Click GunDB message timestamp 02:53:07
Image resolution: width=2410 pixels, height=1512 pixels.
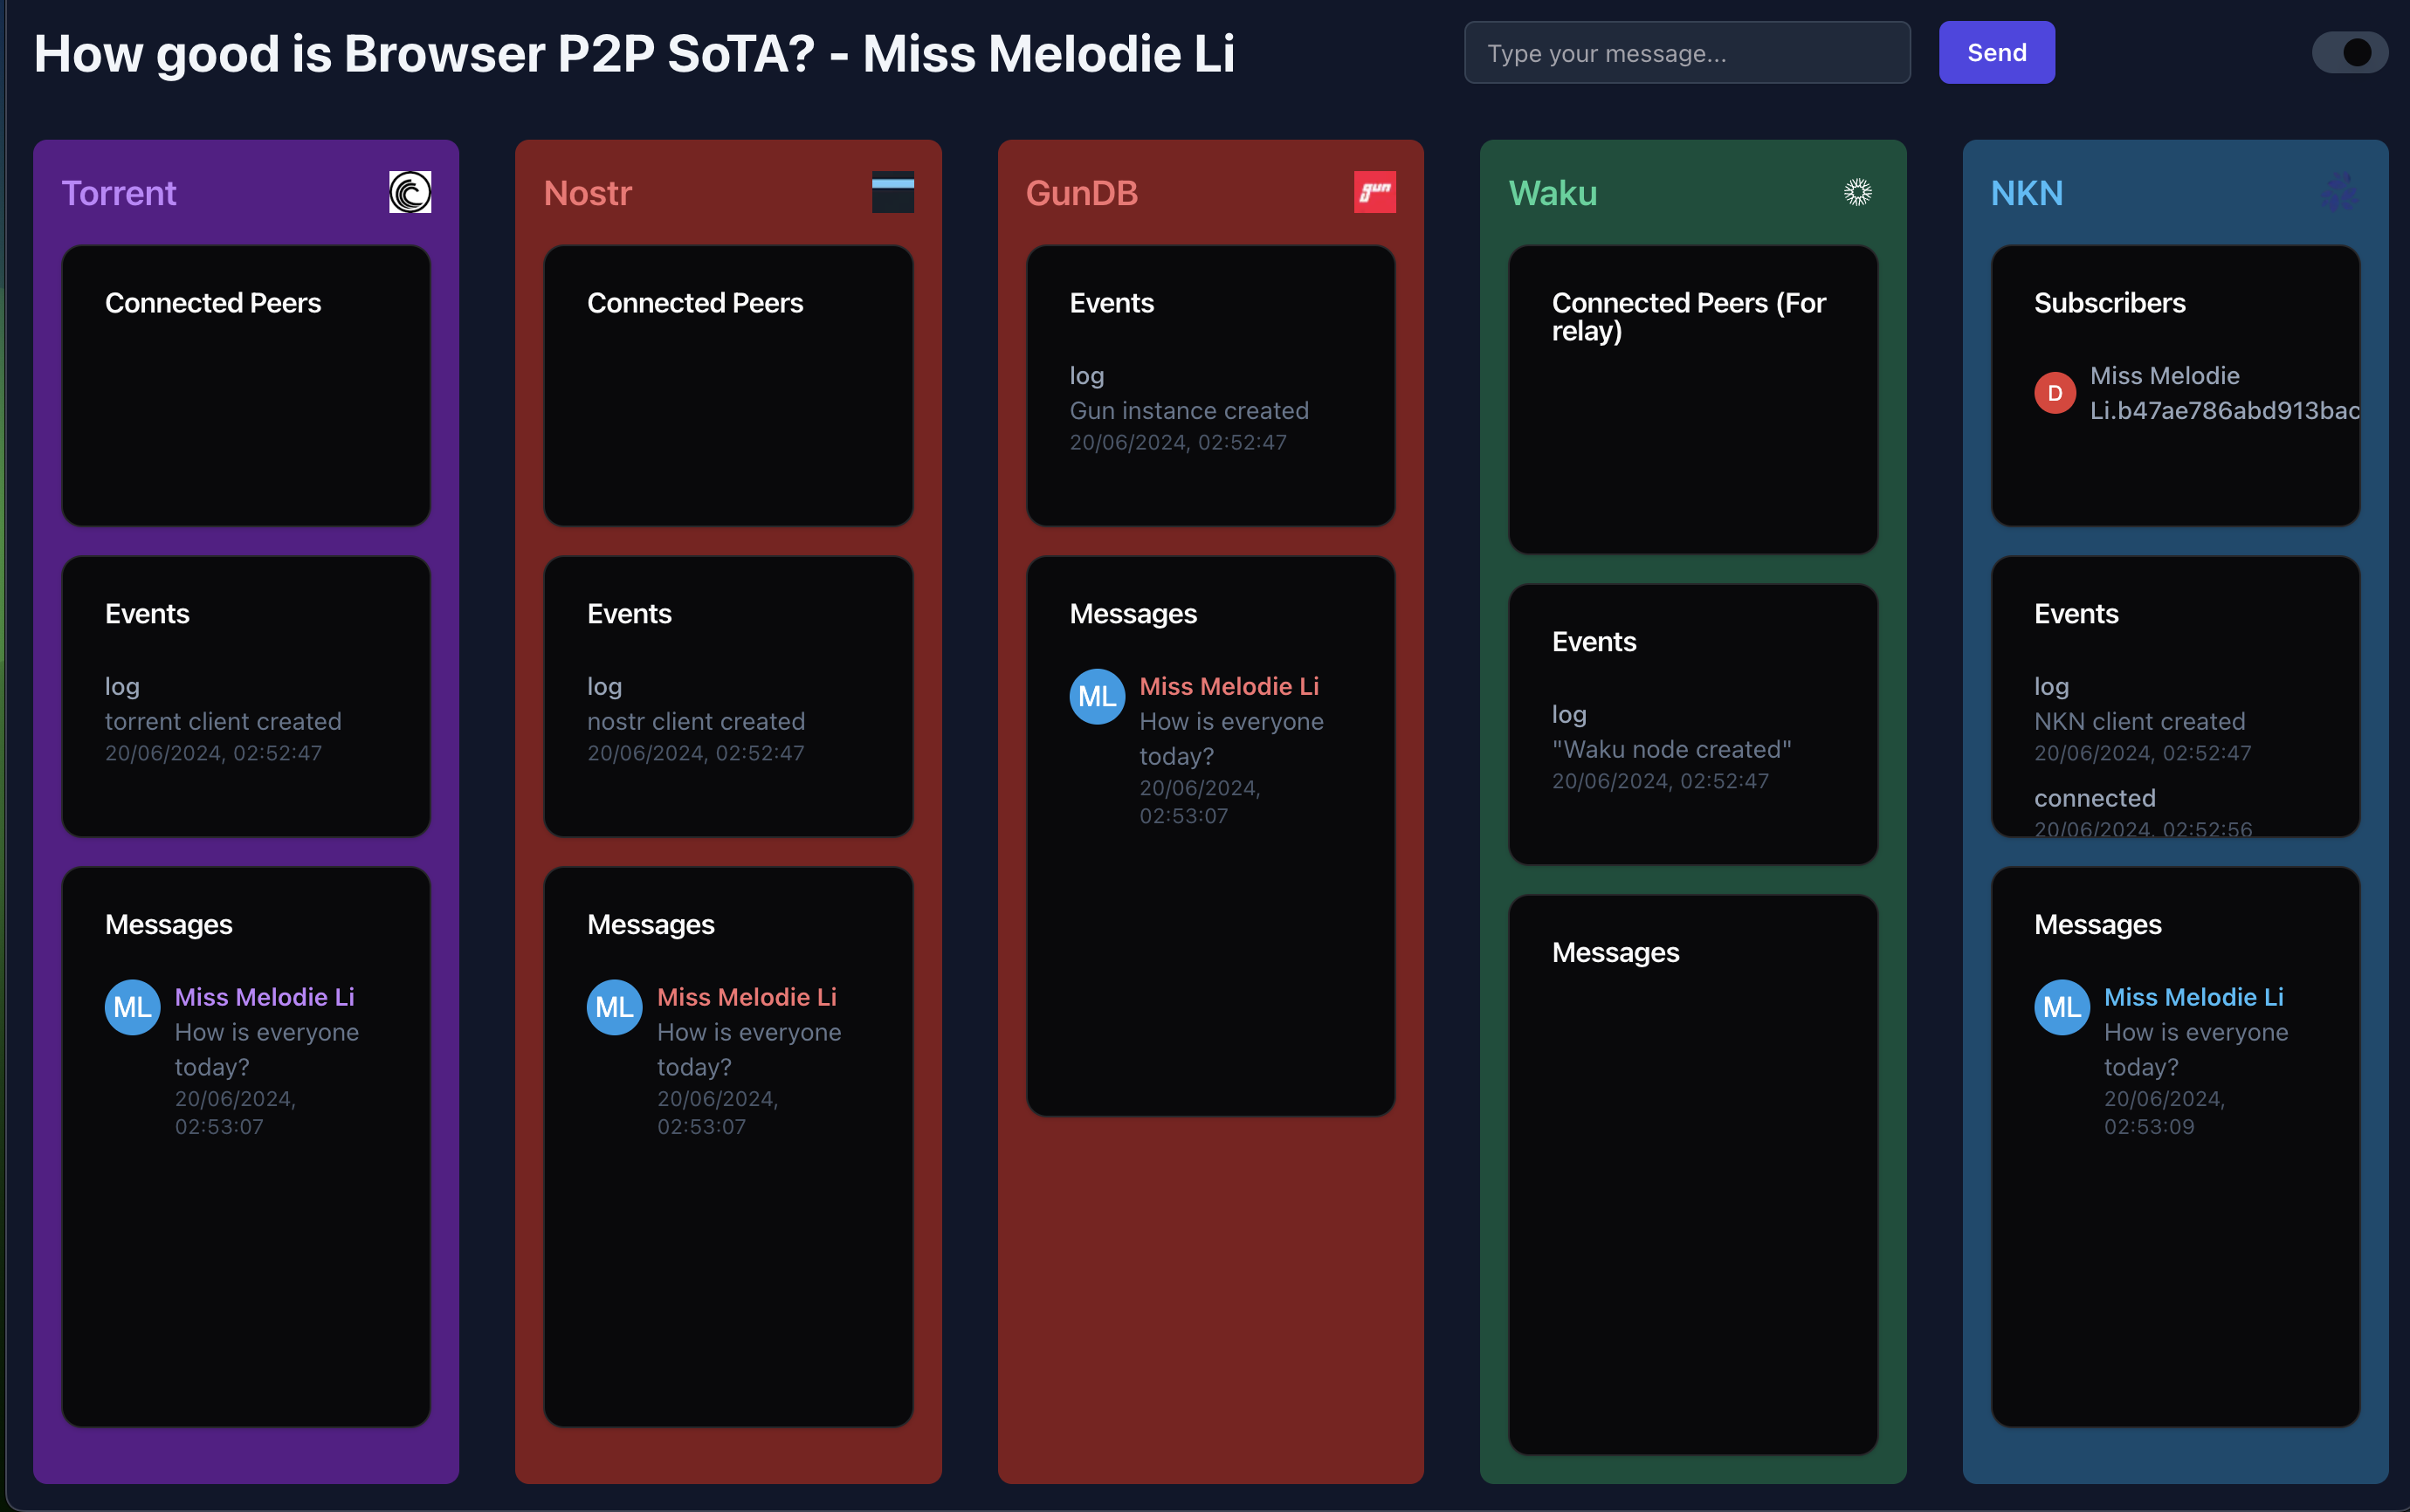point(1199,801)
